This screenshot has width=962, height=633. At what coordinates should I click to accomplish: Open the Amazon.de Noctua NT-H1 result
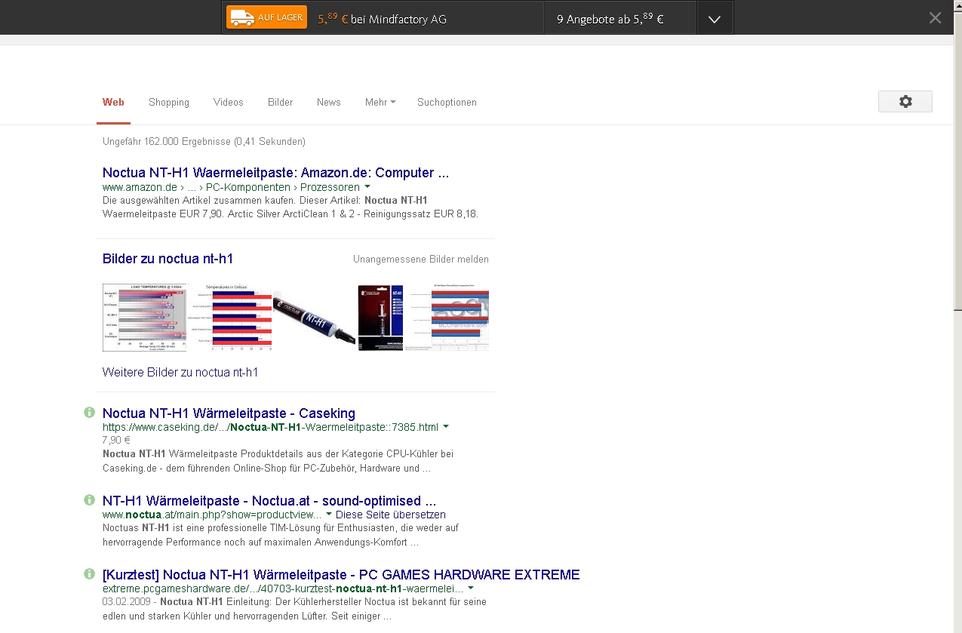275,173
